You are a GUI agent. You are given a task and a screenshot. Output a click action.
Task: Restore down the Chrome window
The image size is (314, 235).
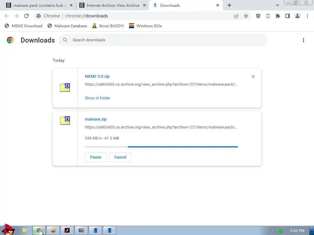point(296,2)
